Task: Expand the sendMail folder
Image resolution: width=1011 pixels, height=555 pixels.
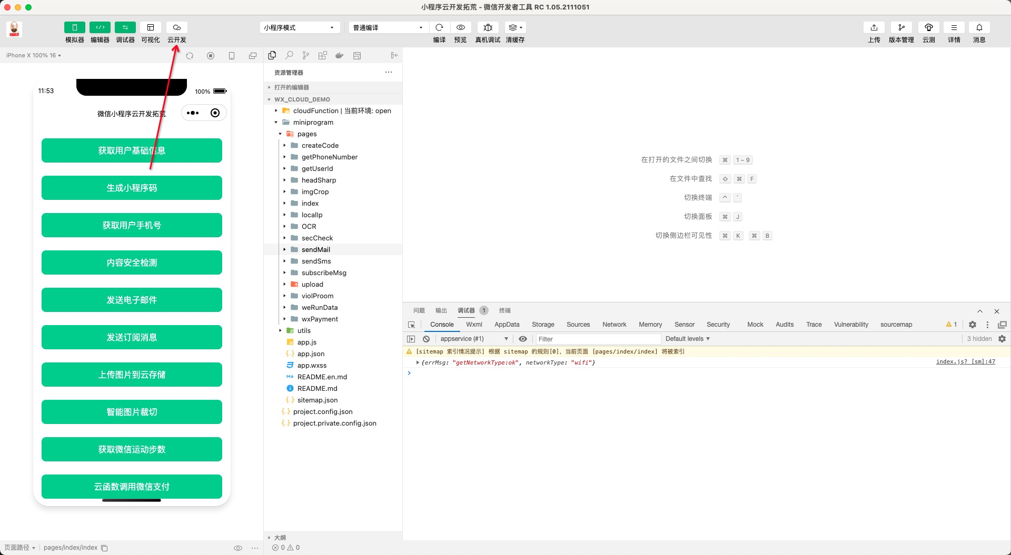Action: tap(333, 250)
